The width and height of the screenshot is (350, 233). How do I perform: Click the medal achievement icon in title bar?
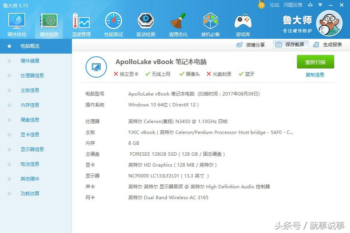pyautogui.click(x=261, y=5)
